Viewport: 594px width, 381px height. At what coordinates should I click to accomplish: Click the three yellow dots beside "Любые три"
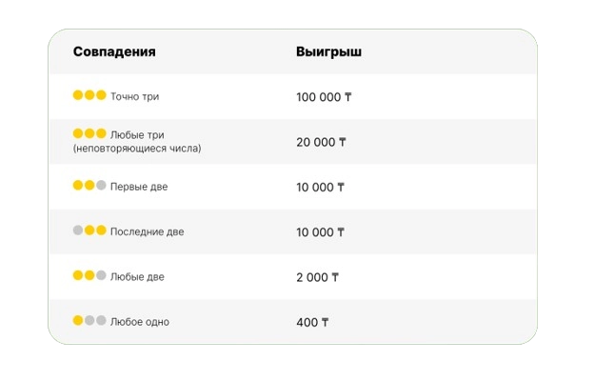click(89, 134)
